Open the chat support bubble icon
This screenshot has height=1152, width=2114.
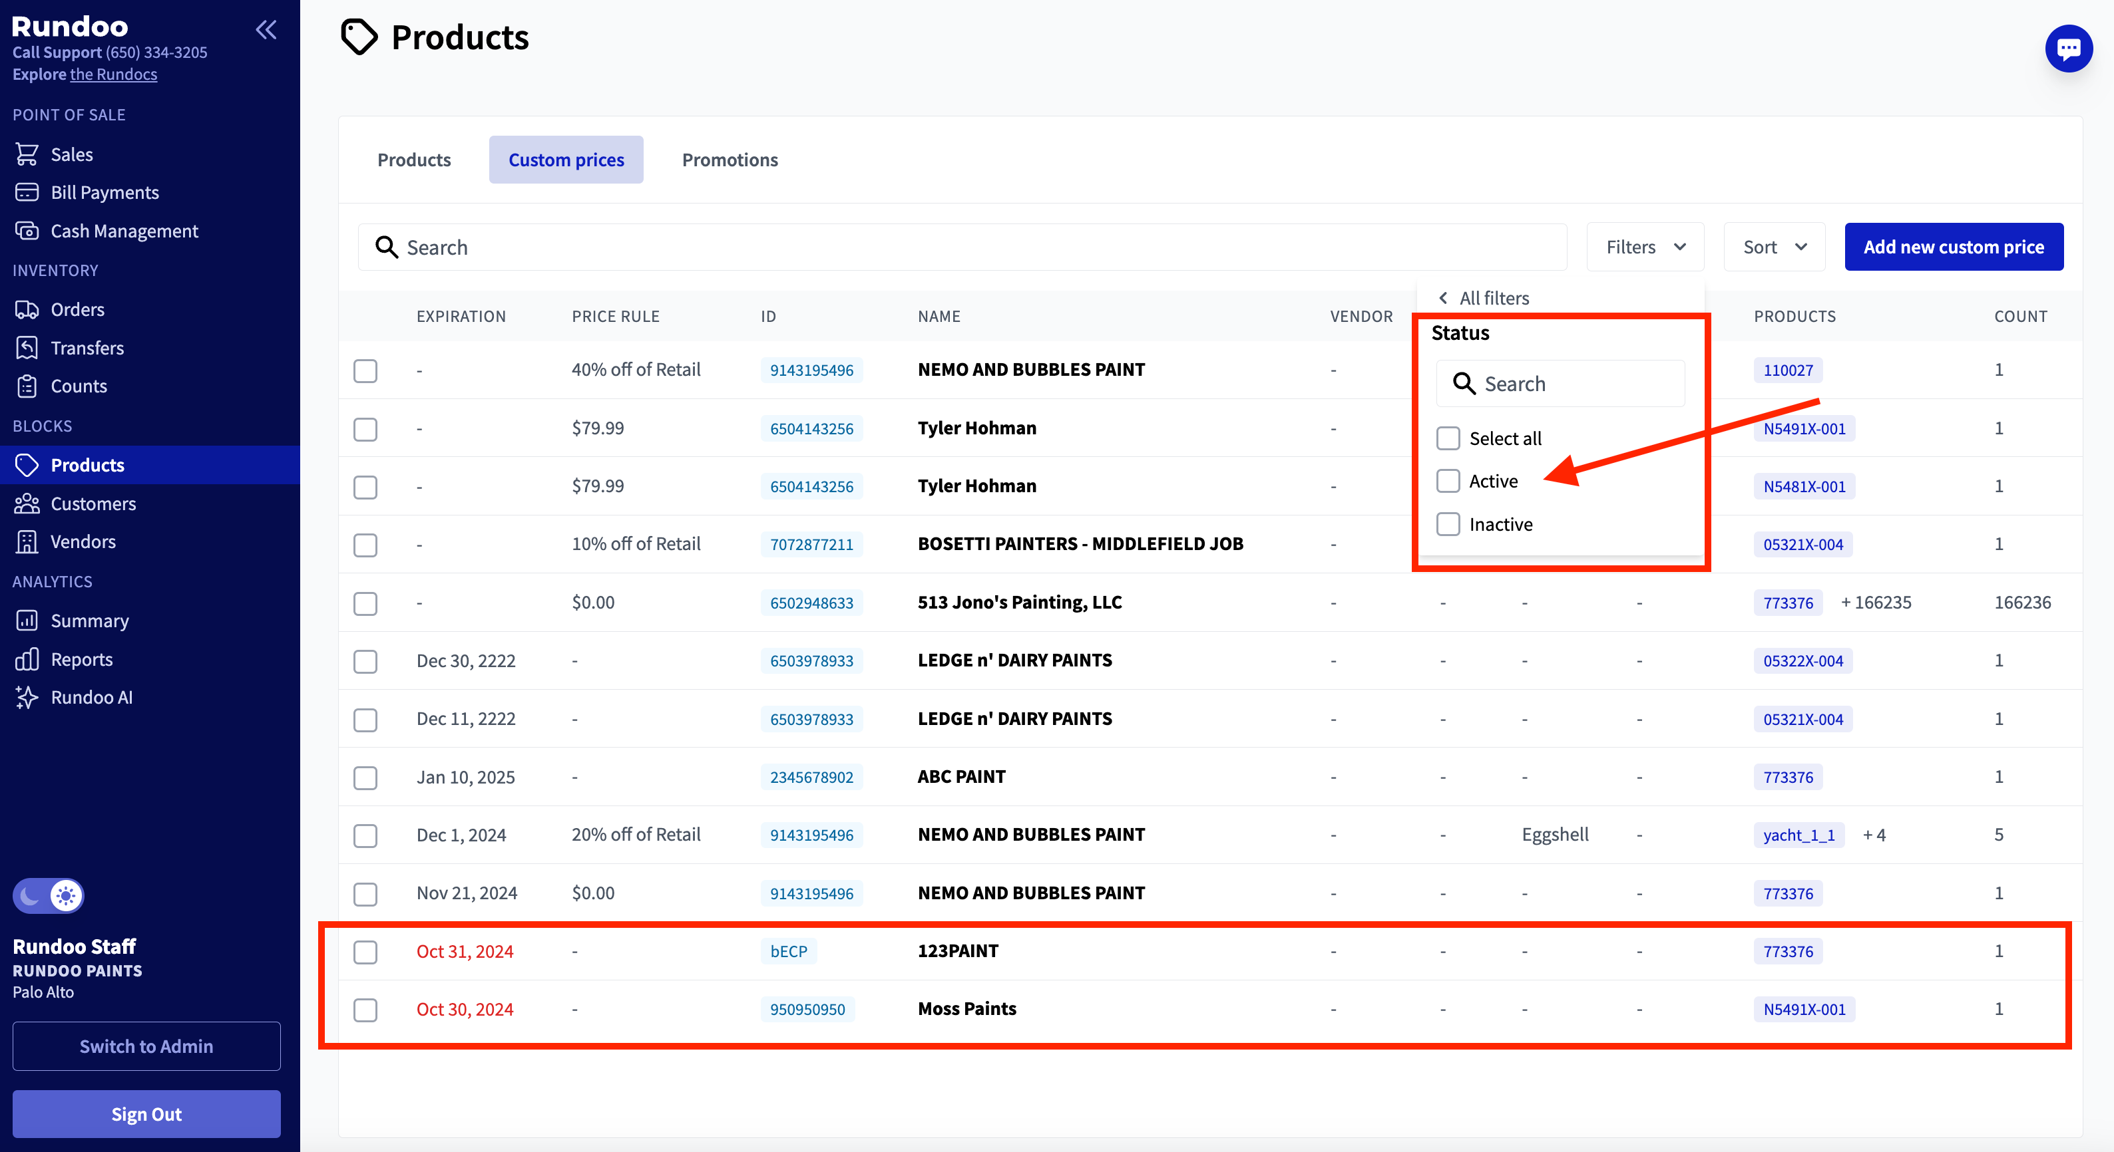pos(2068,49)
